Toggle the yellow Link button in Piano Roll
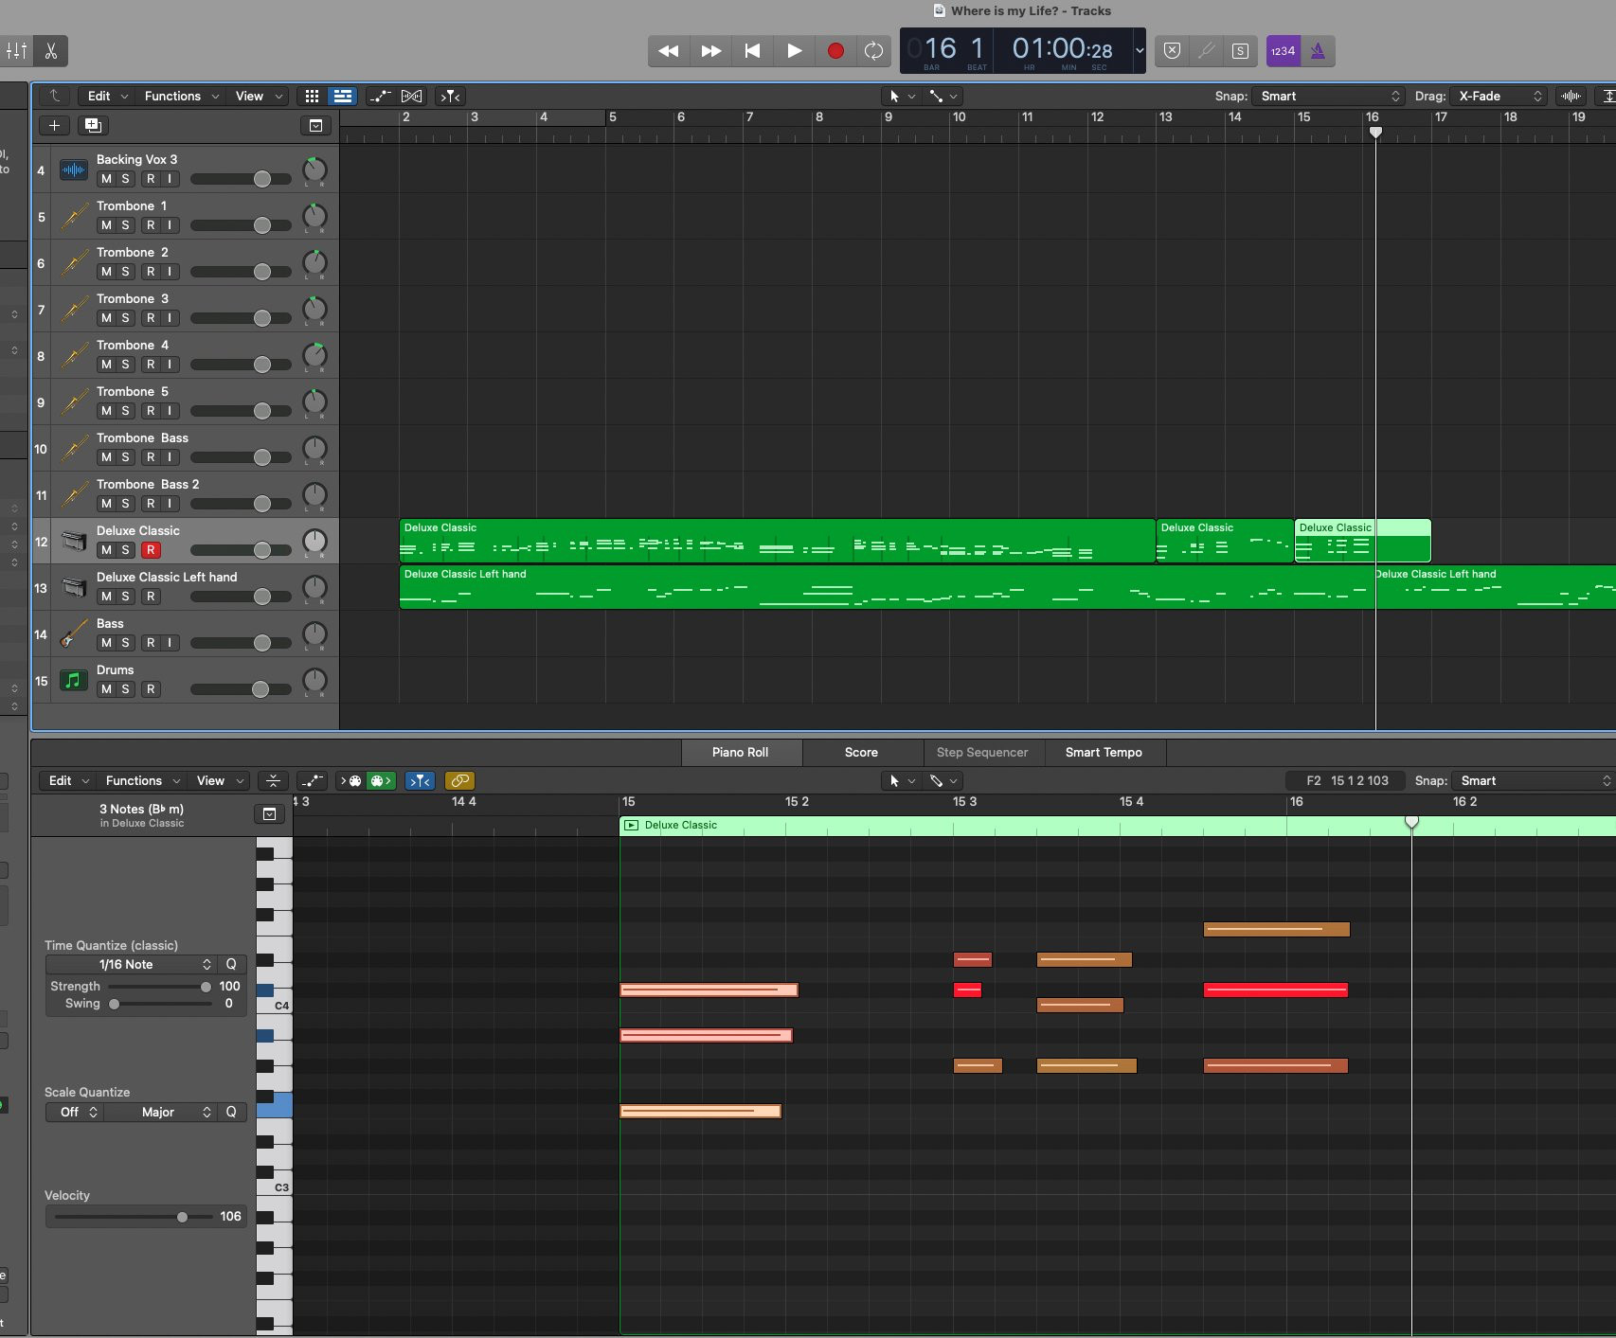The image size is (1616, 1338). point(459,780)
